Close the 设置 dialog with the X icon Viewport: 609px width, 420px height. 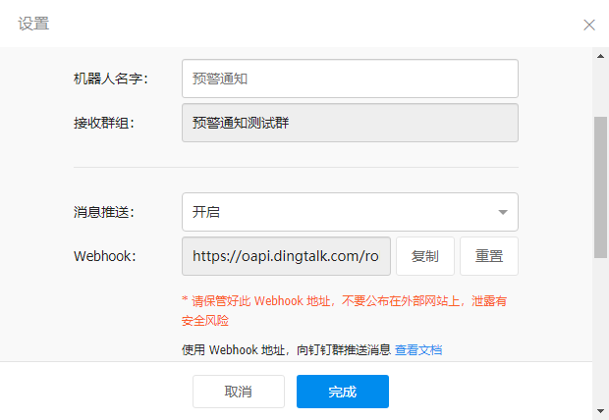pyautogui.click(x=589, y=25)
